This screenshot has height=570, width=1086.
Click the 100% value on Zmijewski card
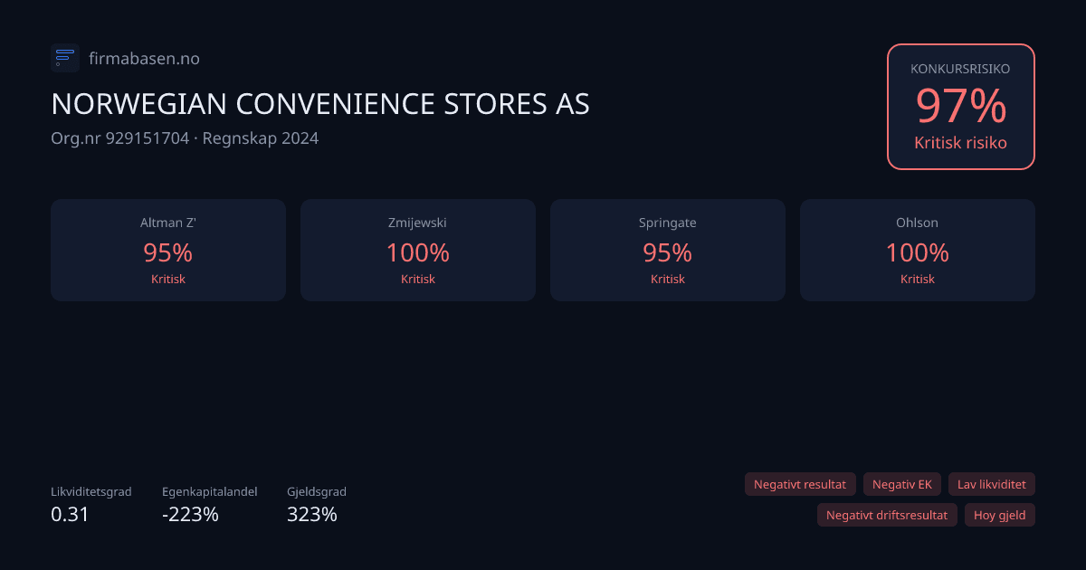tap(417, 253)
